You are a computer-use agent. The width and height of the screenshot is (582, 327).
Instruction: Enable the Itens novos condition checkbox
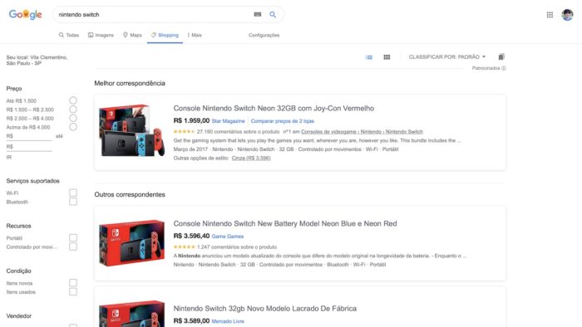(73, 283)
